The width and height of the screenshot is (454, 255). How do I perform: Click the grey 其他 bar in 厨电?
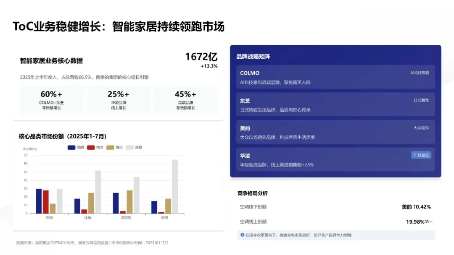175,187
